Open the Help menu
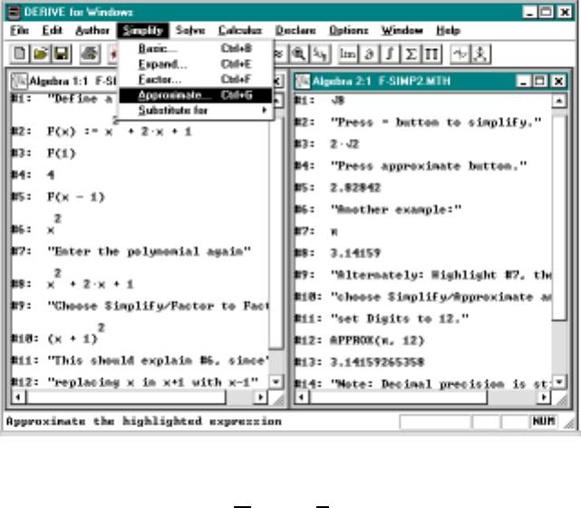 point(448,31)
